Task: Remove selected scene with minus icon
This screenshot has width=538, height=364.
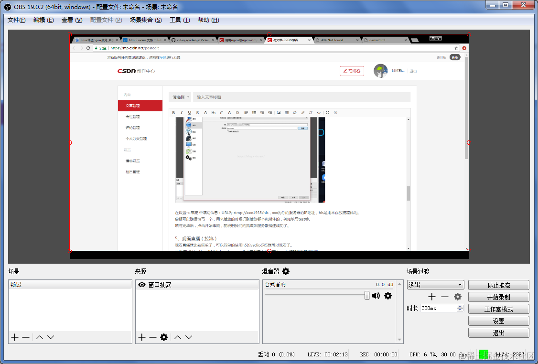Action: pyautogui.click(x=26, y=337)
